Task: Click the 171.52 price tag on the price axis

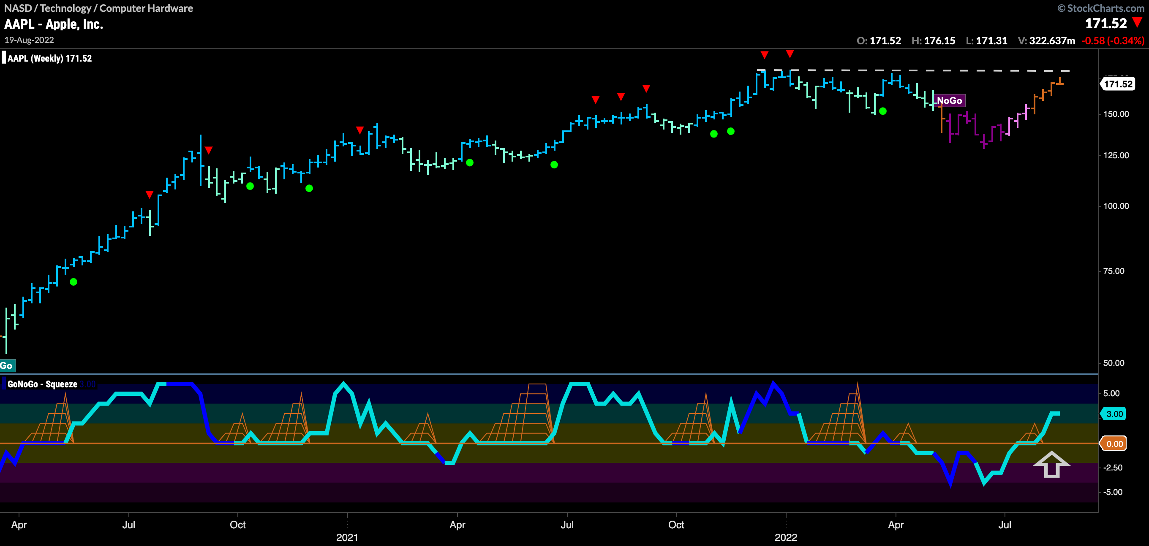Action: click(1118, 84)
